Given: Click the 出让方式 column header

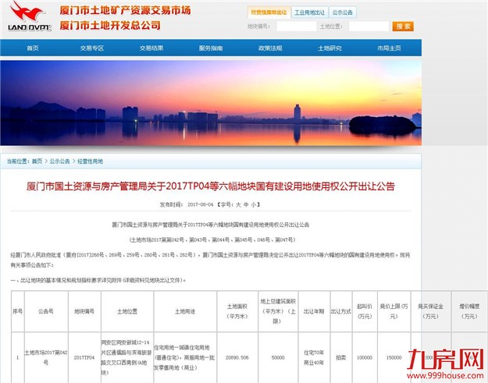Looking at the screenshot, I should point(340,311).
